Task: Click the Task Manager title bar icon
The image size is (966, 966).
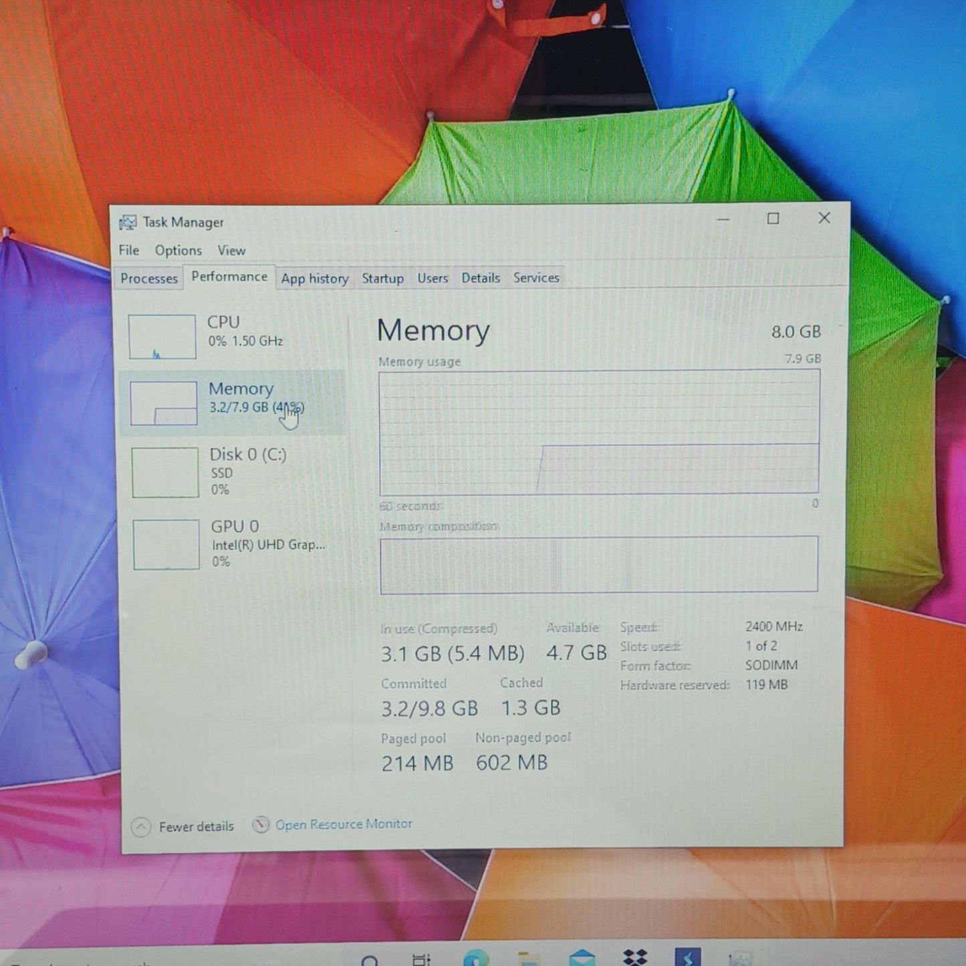Action: click(x=128, y=223)
